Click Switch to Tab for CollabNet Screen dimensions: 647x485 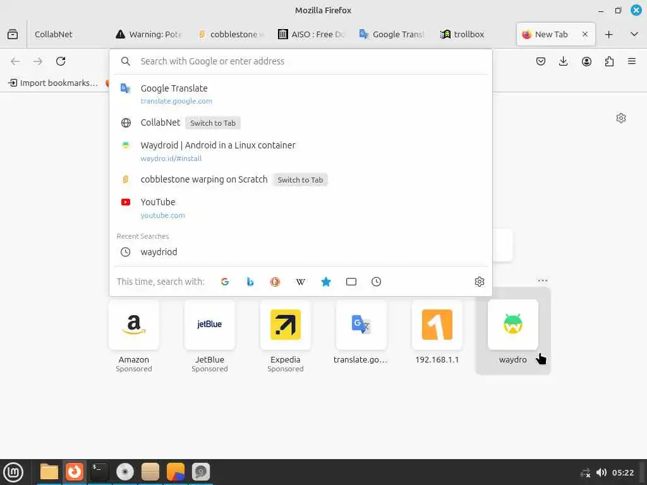212,123
